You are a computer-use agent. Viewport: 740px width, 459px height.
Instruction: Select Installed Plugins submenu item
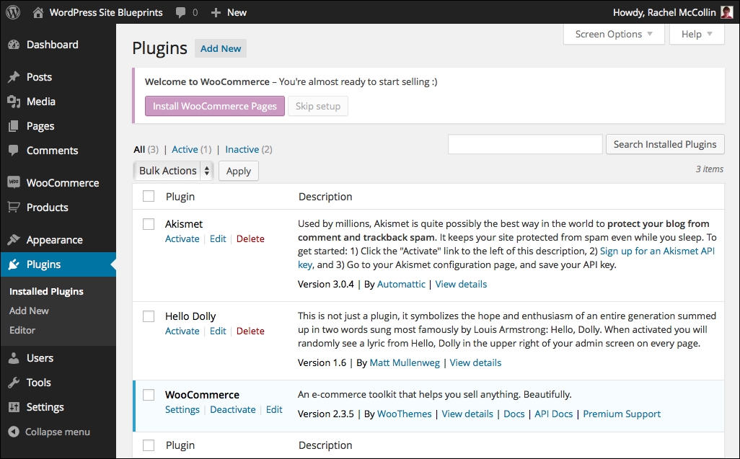tap(46, 291)
